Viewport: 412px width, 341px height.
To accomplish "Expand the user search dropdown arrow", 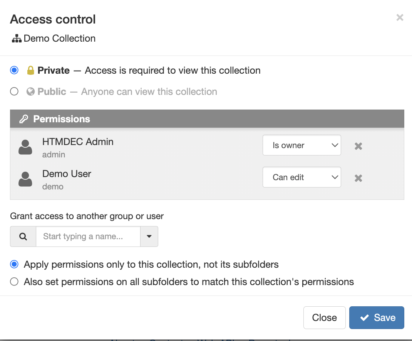I will (149, 236).
